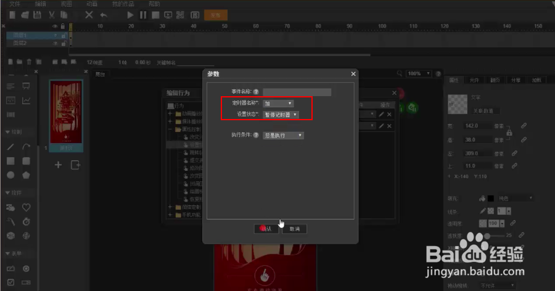Click the width field showing 142.0

(477, 126)
